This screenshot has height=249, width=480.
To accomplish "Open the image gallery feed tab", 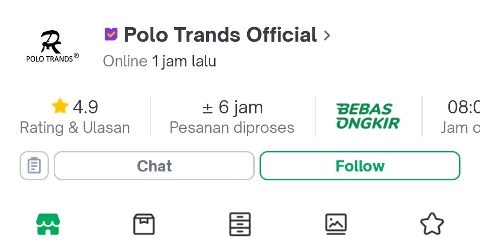I will [336, 224].
